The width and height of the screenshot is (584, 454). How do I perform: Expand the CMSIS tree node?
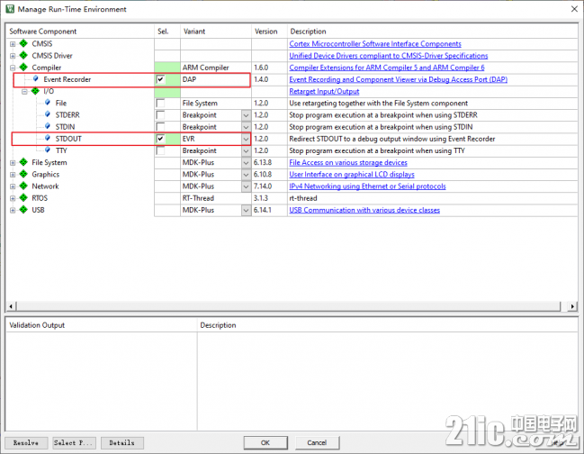coord(13,44)
